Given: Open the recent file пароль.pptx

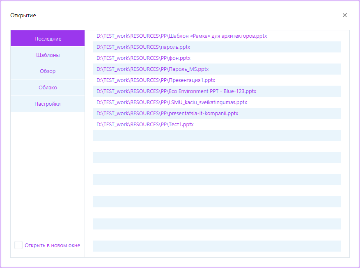Looking at the screenshot, I should (x=143, y=47).
